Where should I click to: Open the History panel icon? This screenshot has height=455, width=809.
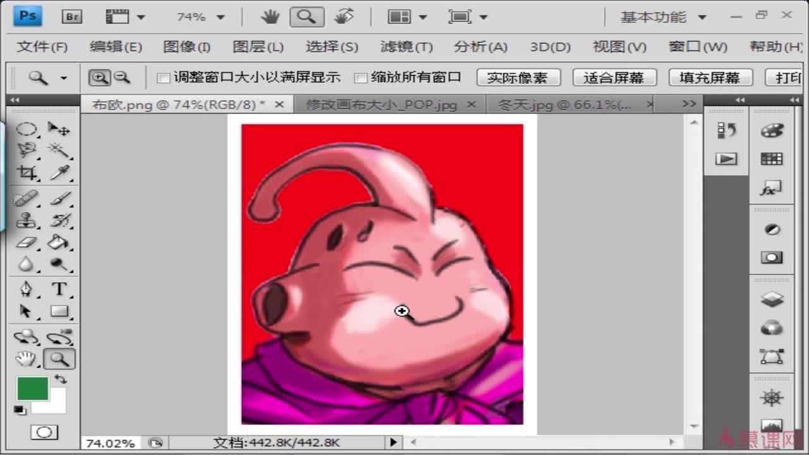point(726,130)
